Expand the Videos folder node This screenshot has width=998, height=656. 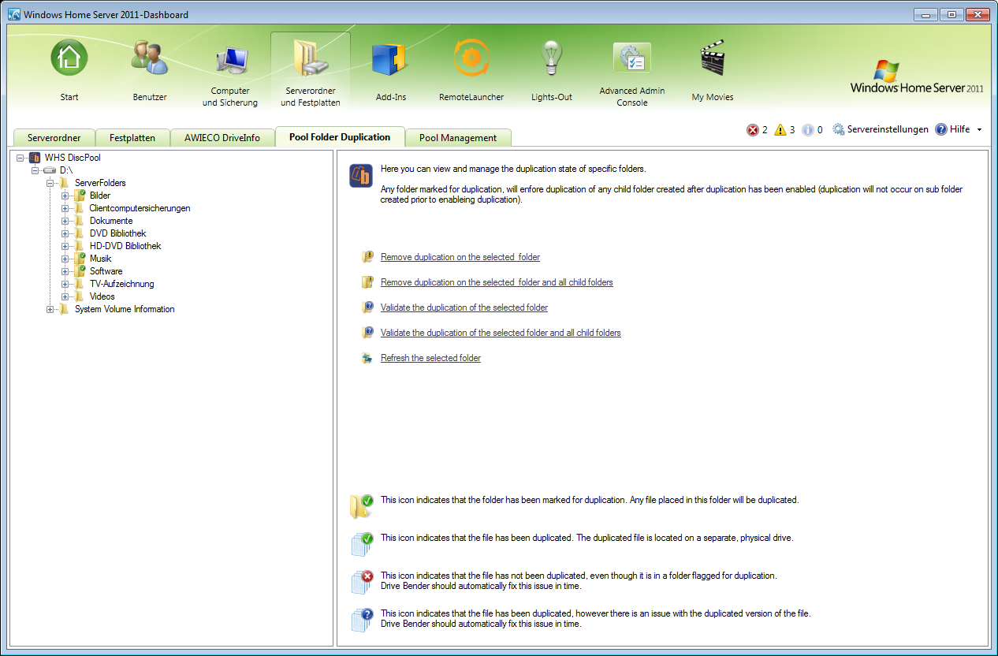[x=65, y=296]
